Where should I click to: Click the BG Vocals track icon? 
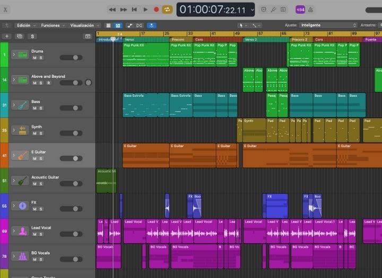[23, 256]
